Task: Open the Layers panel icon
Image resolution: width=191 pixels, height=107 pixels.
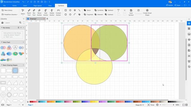Action: (189, 40)
